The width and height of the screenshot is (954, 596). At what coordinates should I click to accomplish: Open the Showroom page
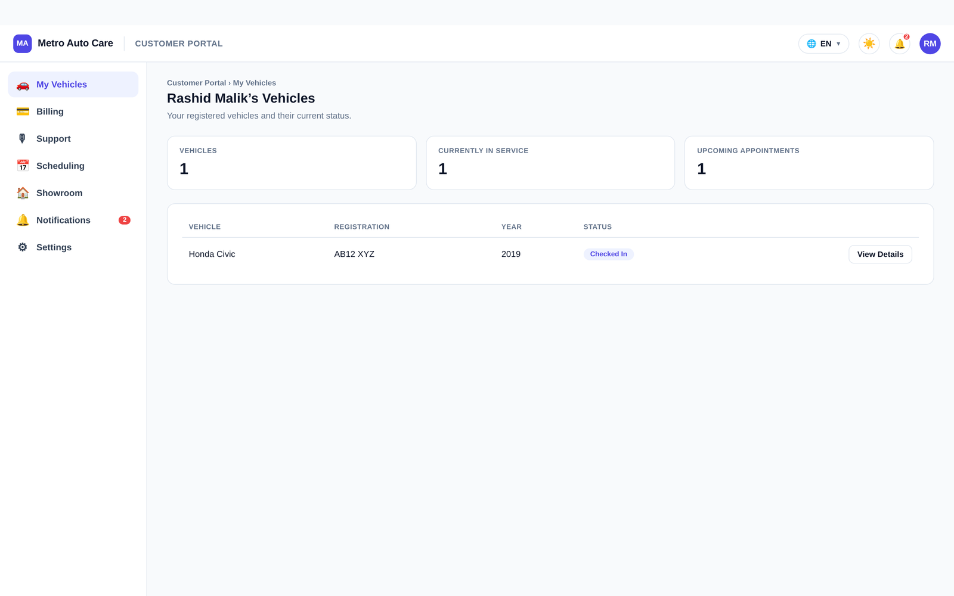pyautogui.click(x=73, y=193)
